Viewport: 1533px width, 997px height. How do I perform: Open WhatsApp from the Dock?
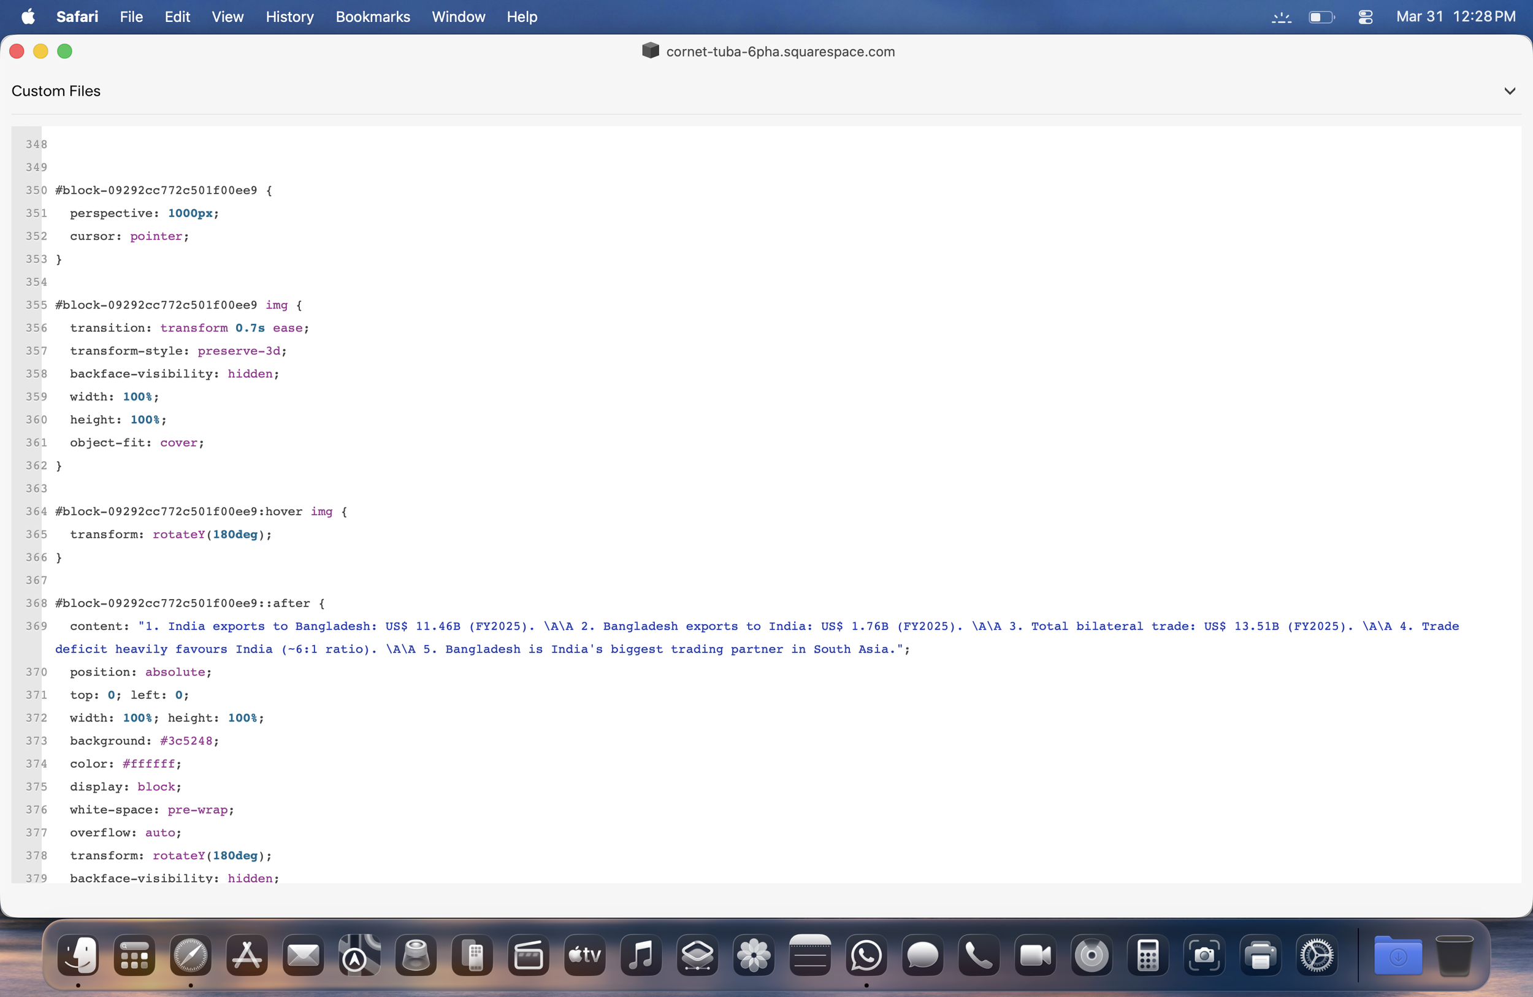tap(865, 956)
